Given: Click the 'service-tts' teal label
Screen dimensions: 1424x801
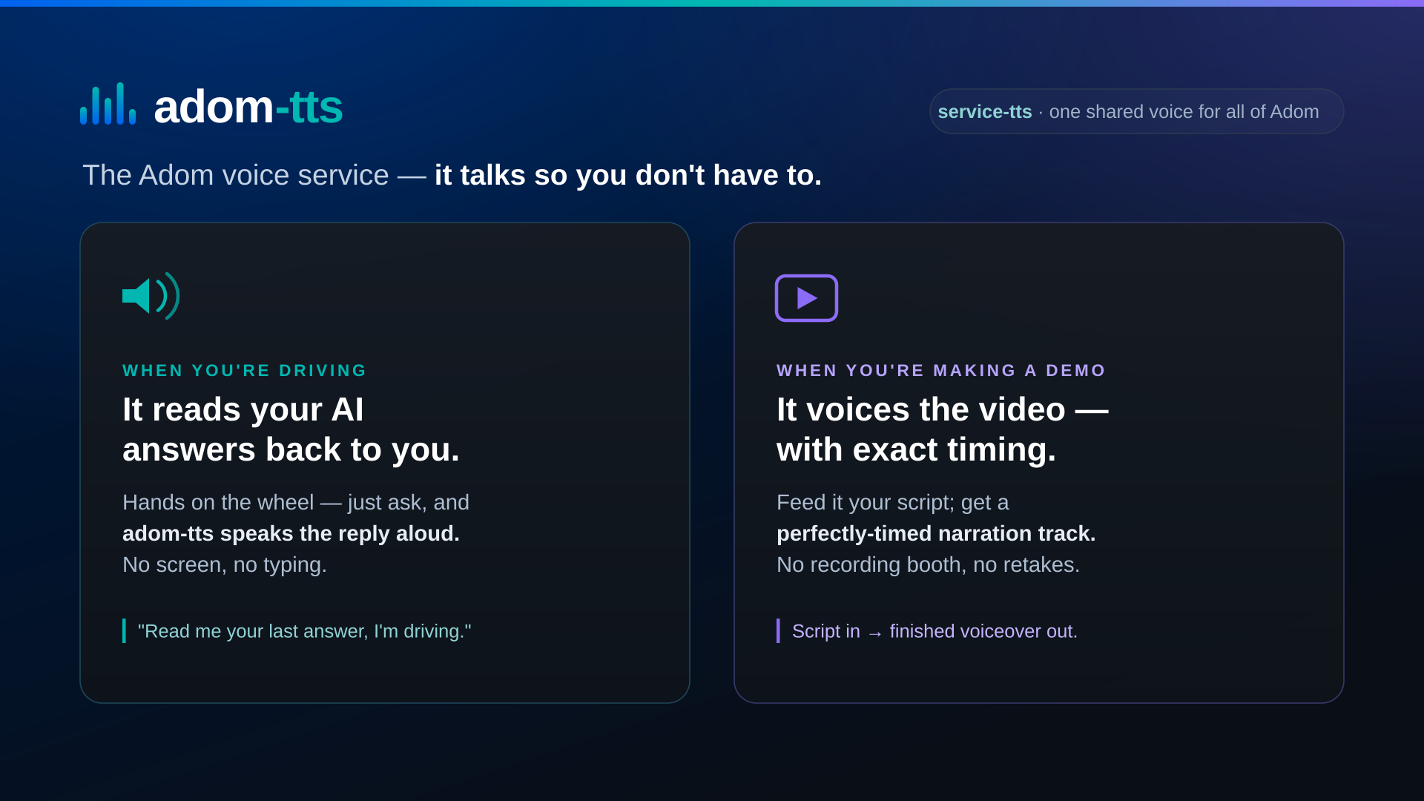Looking at the screenshot, I should (984, 112).
